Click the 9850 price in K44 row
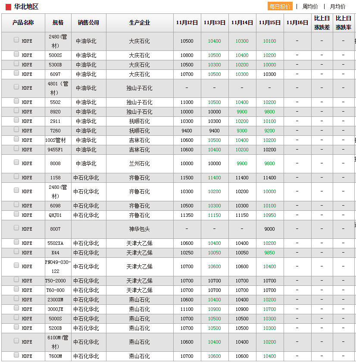 click(x=269, y=253)
